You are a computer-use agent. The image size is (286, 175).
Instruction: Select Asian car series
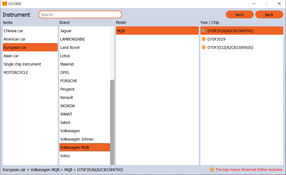11,56
